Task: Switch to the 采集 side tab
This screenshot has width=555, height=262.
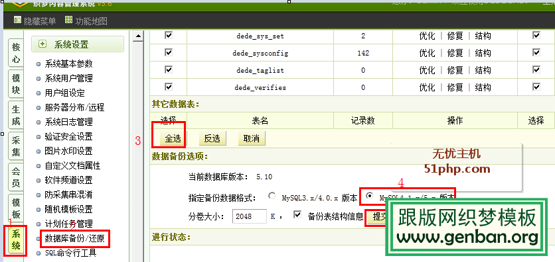Action: pyautogui.click(x=16, y=146)
